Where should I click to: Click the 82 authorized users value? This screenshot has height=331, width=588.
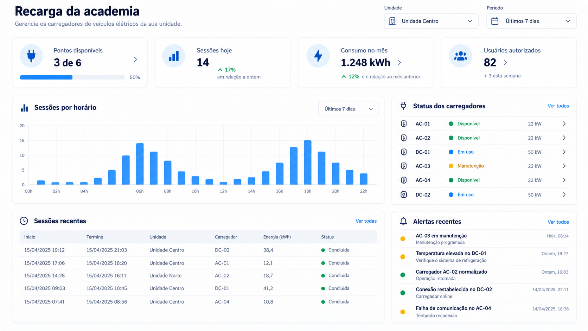coord(490,63)
